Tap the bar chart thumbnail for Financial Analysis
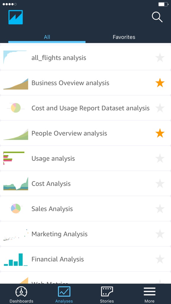 tap(15, 259)
